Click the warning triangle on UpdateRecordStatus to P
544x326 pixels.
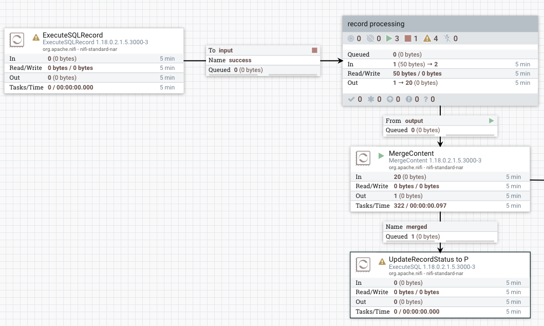click(x=382, y=262)
